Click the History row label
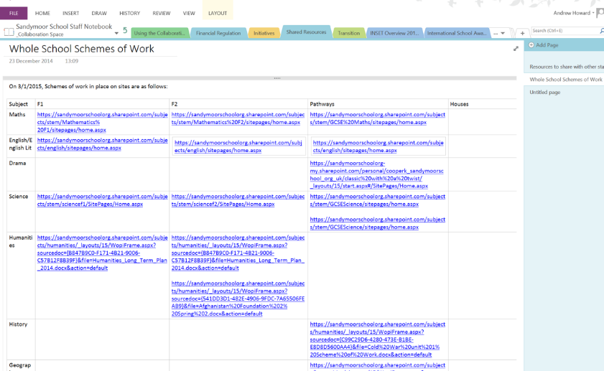The image size is (604, 371). tap(18, 324)
